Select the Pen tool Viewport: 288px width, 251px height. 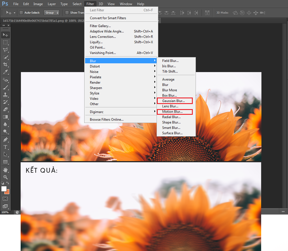point(5,140)
